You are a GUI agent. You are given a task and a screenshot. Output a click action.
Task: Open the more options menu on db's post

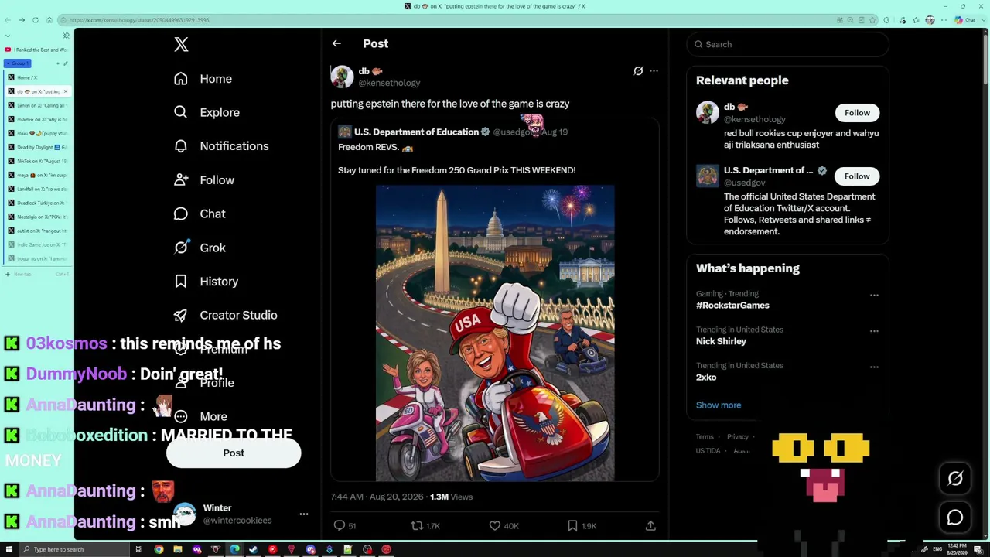tap(654, 71)
